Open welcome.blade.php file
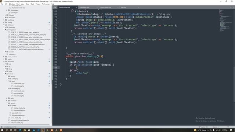Viewport: 235px width, 132px height. [17, 123]
